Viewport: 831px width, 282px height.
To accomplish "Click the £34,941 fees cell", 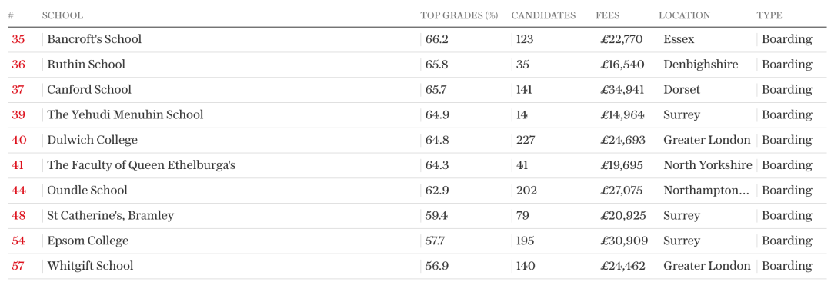I will tap(622, 90).
